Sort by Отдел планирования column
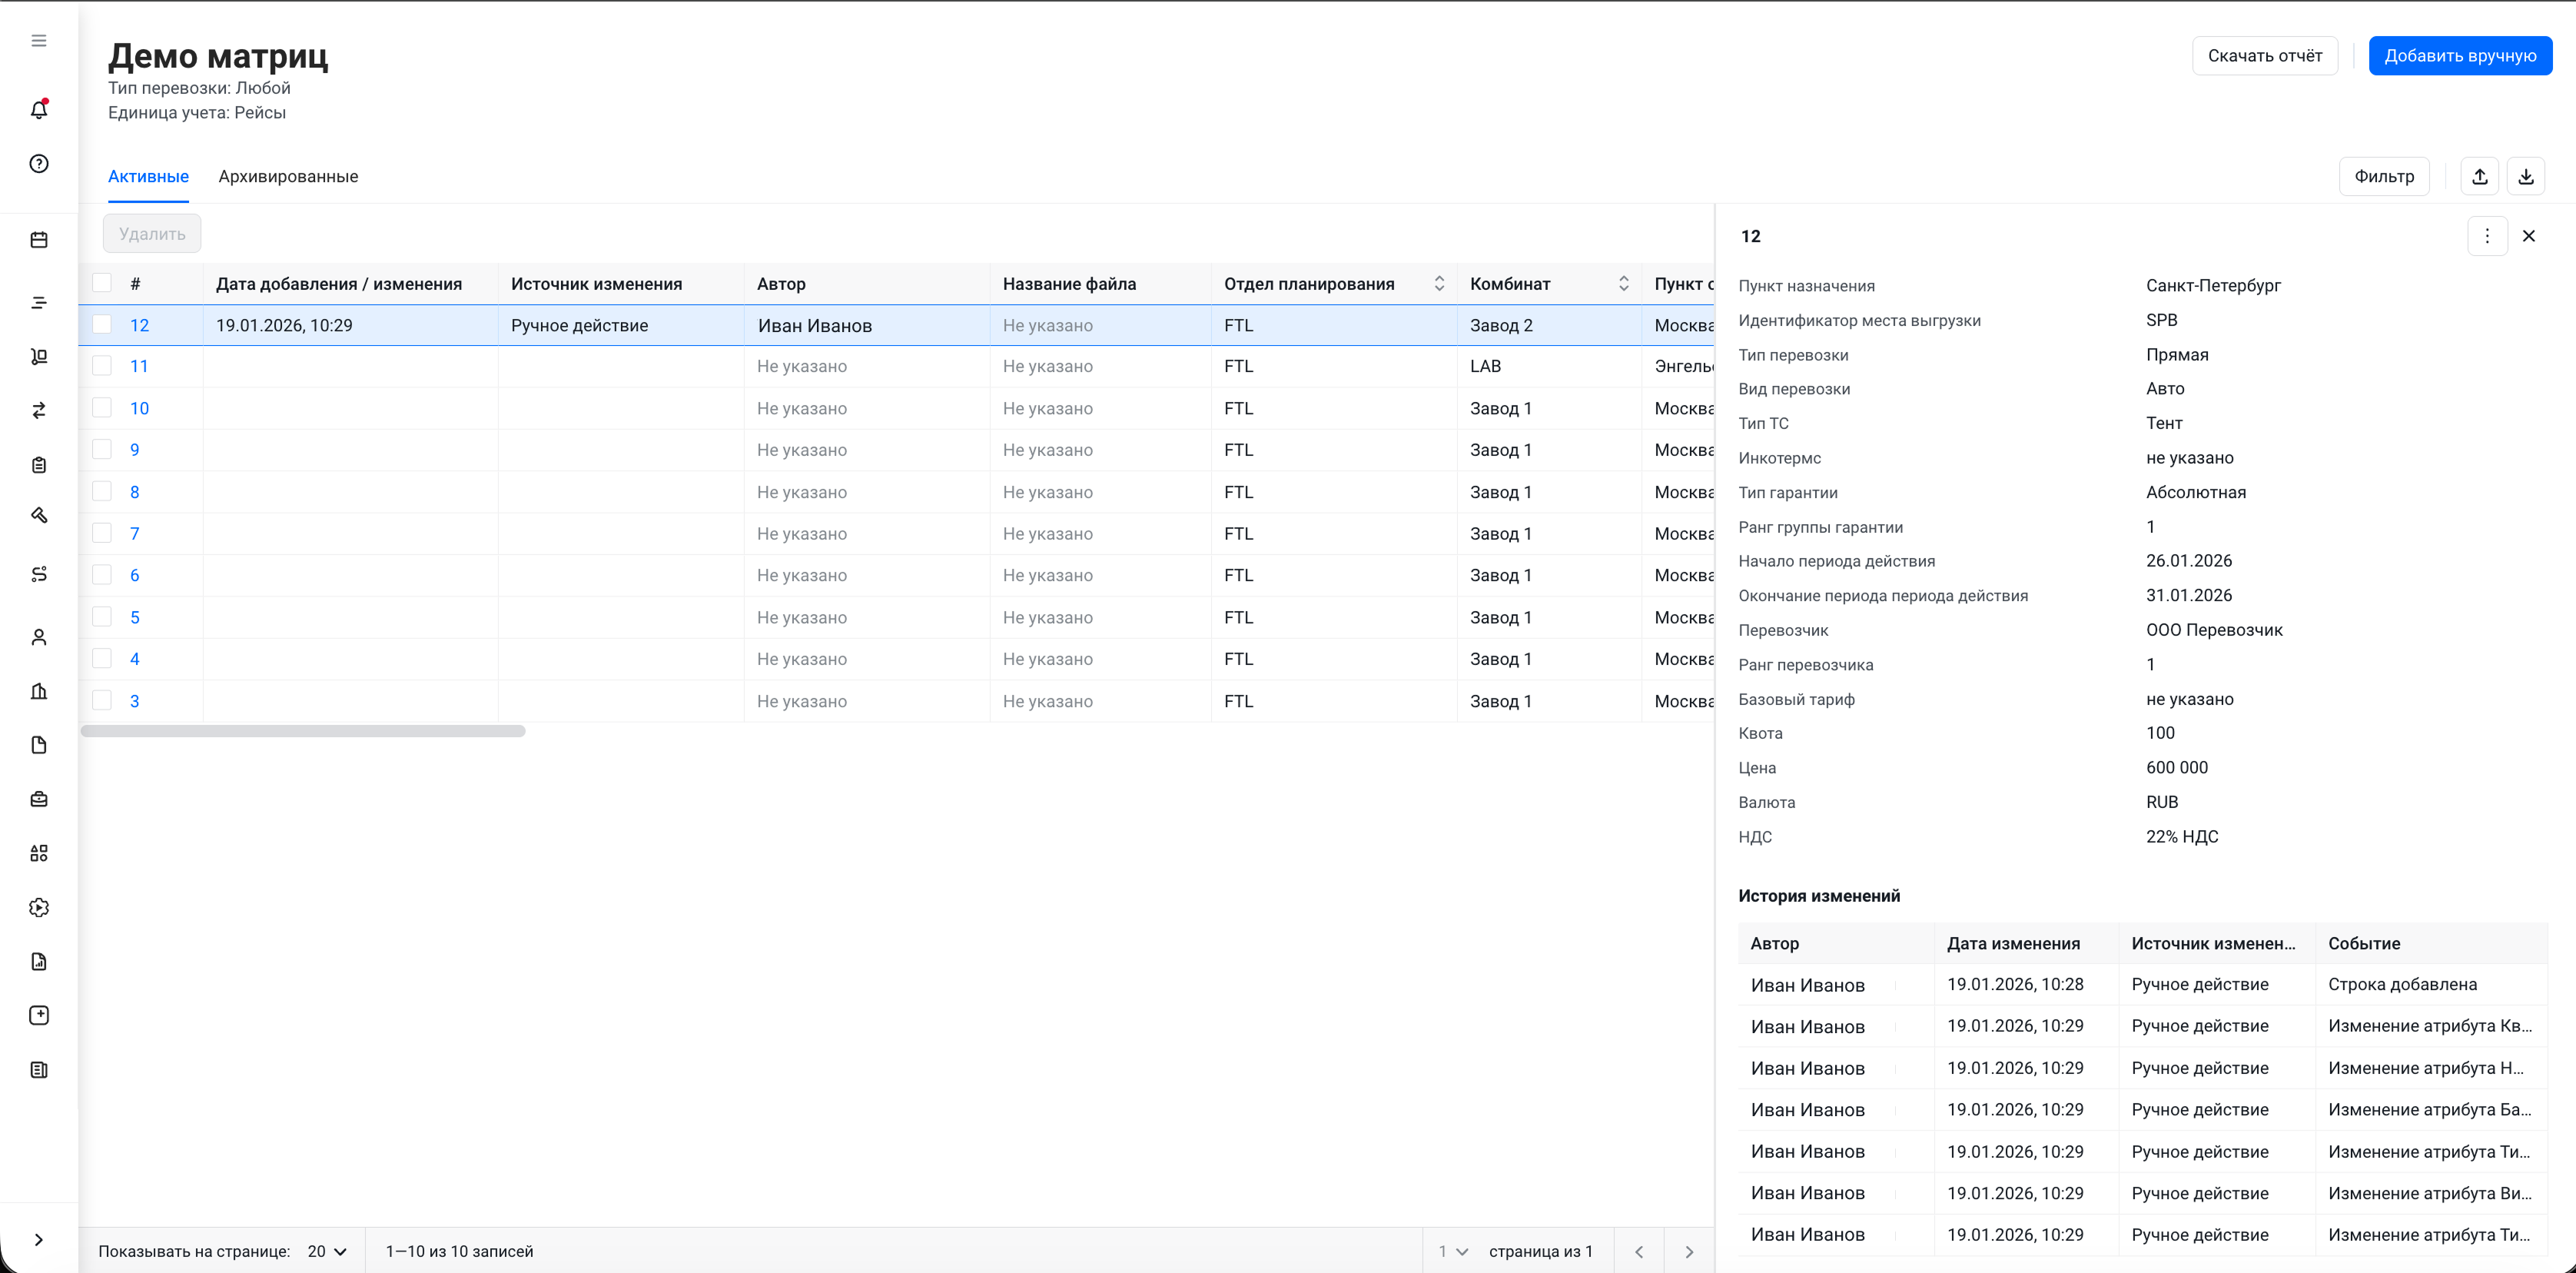 pyautogui.click(x=1438, y=284)
